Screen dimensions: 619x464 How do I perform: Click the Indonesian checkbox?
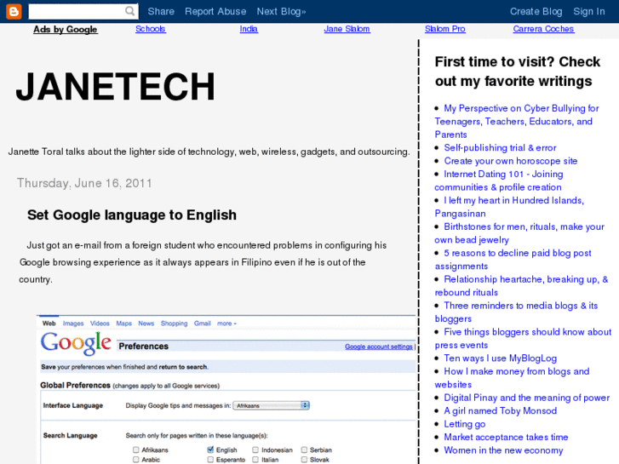coord(255,450)
